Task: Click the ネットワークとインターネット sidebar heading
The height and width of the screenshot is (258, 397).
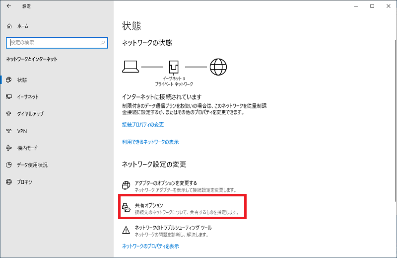Action: click(x=32, y=59)
